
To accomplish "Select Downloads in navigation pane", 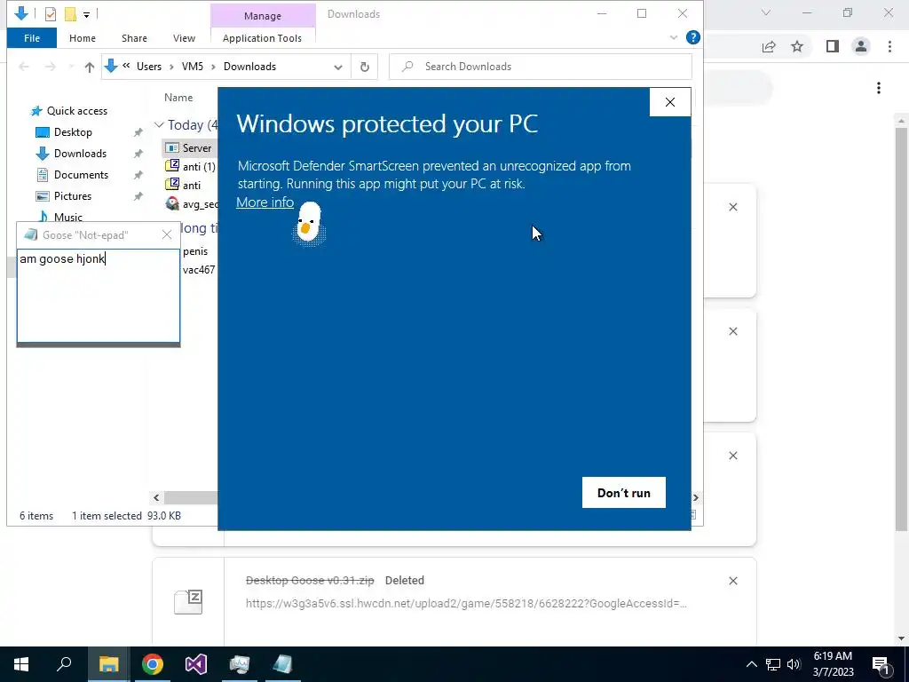I will (x=71, y=154).
